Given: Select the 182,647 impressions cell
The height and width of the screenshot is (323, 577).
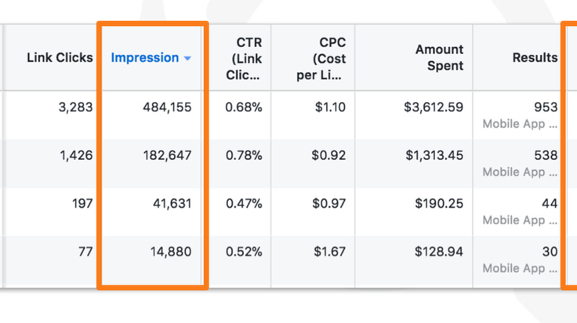Looking at the screenshot, I should [x=167, y=155].
